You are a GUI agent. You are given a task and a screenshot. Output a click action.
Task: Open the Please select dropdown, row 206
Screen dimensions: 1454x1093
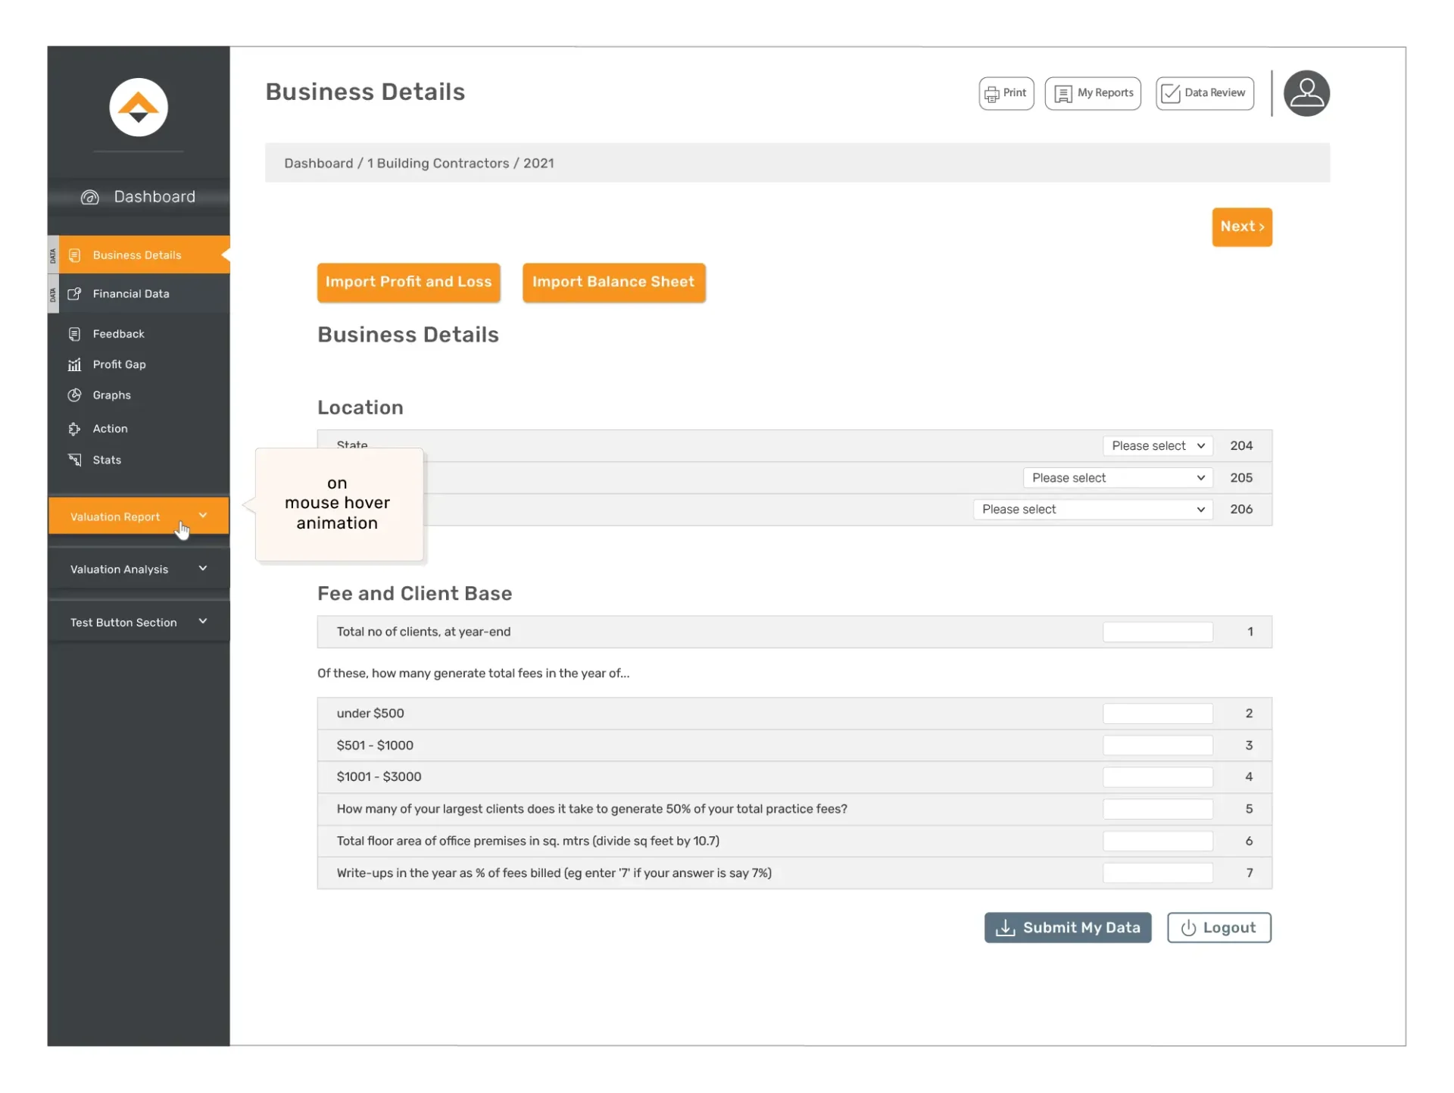click(1092, 510)
